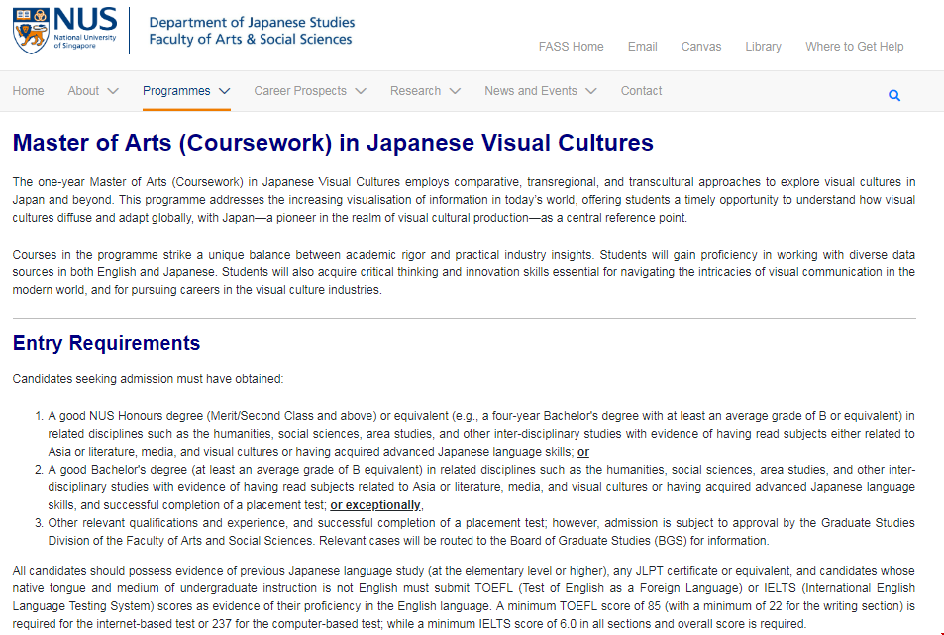Click the Entry Requirements heading
The height and width of the screenshot is (635, 944).
[x=109, y=343]
